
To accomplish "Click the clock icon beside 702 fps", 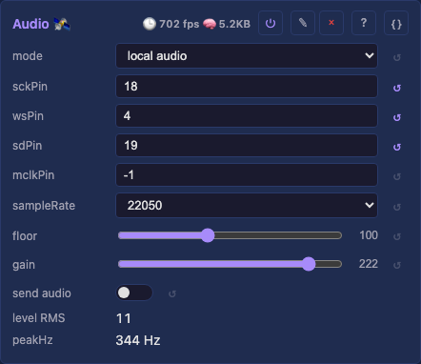I will coord(150,24).
